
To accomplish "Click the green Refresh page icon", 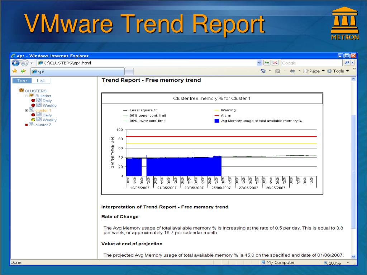I will pyautogui.click(x=267, y=63).
